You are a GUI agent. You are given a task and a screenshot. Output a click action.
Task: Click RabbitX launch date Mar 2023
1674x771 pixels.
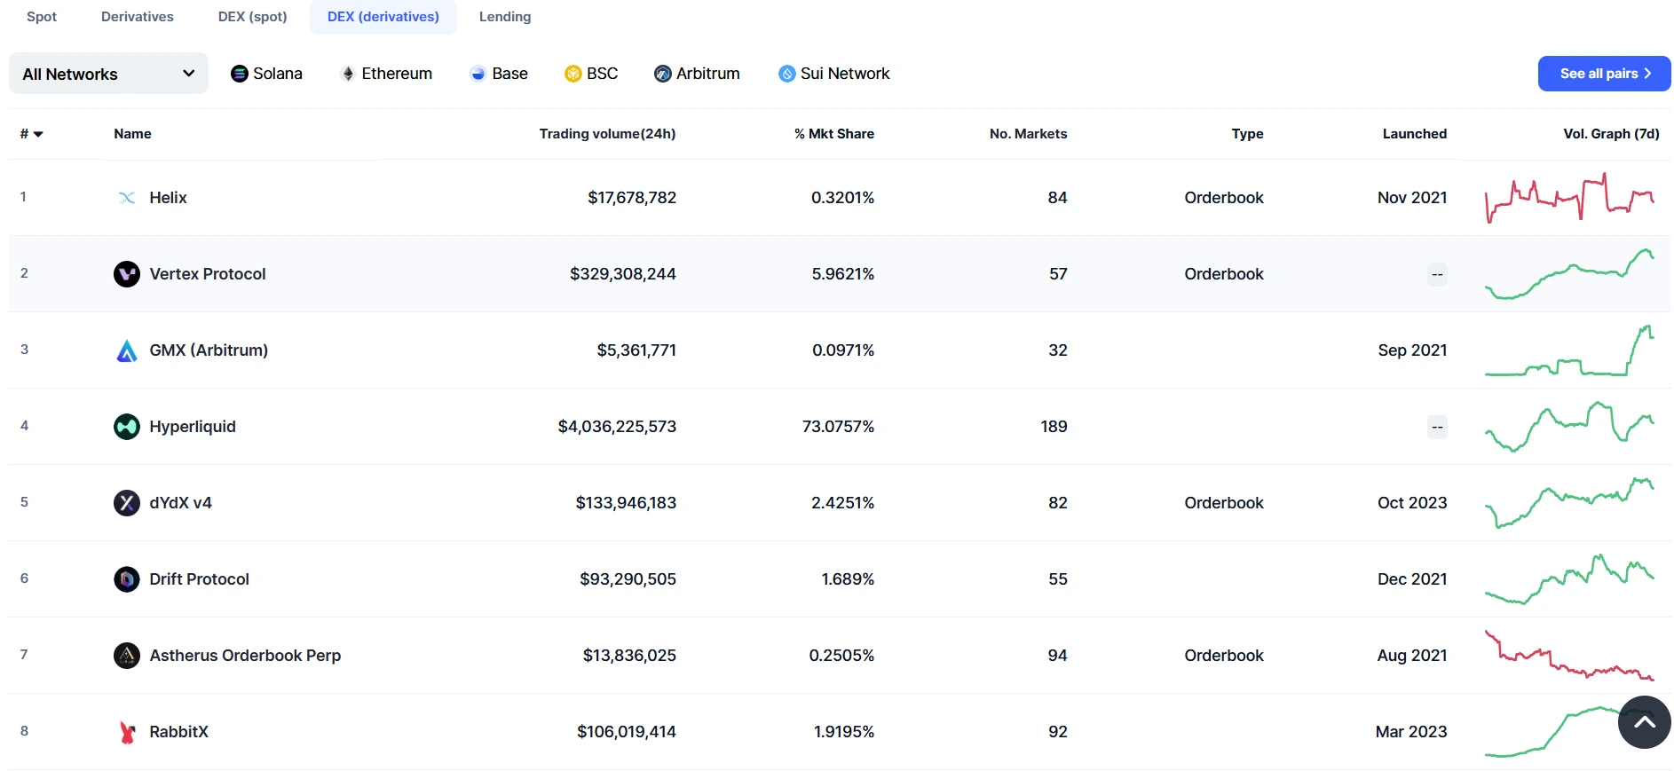(x=1411, y=732)
